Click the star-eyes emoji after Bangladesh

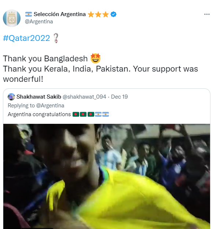tap(95, 58)
